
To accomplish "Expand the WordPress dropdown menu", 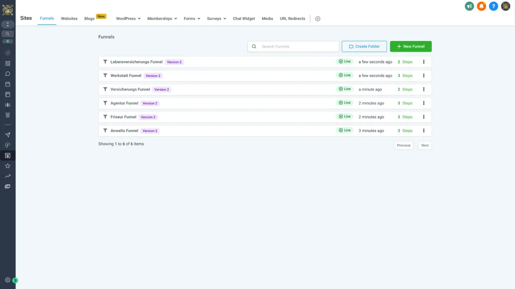I will tap(128, 18).
